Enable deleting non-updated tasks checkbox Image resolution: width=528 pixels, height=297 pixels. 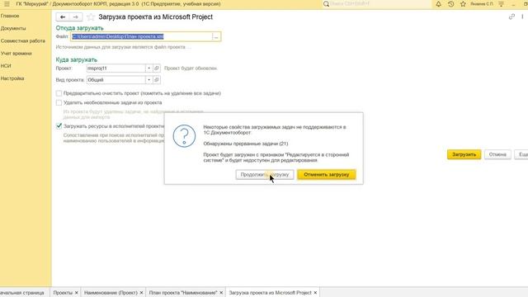pos(59,102)
